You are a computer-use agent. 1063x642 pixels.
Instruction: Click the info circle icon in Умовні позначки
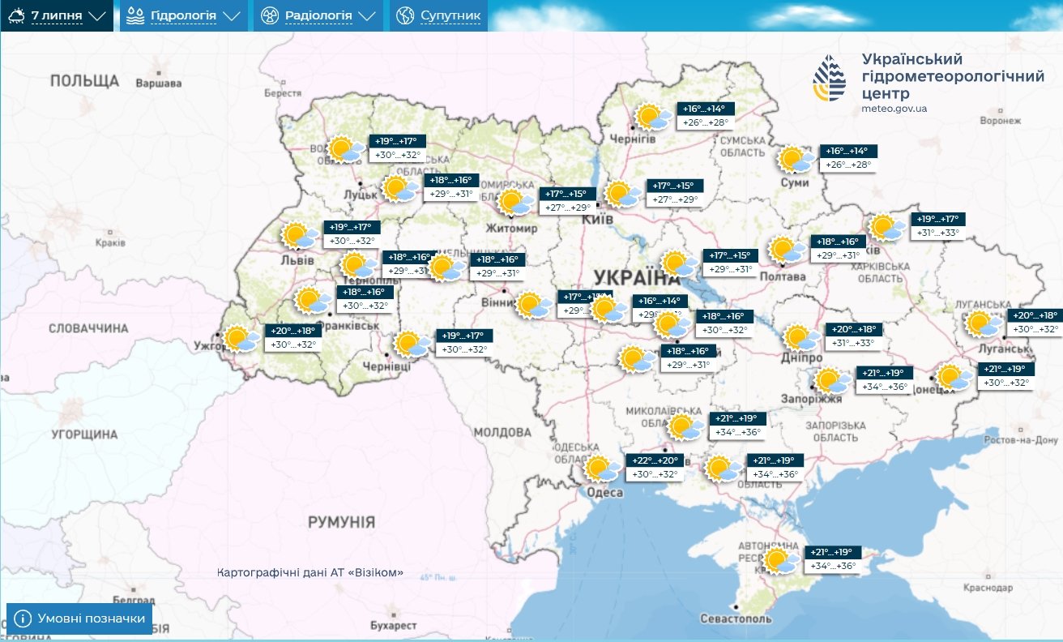coord(23,619)
